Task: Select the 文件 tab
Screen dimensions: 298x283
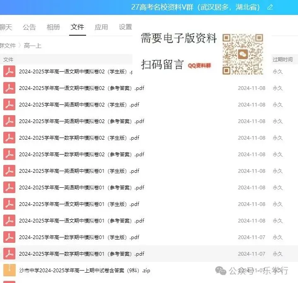Action: click(x=77, y=27)
